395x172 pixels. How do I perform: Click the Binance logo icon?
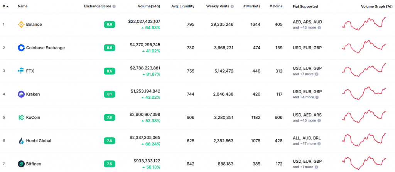coord(21,24)
